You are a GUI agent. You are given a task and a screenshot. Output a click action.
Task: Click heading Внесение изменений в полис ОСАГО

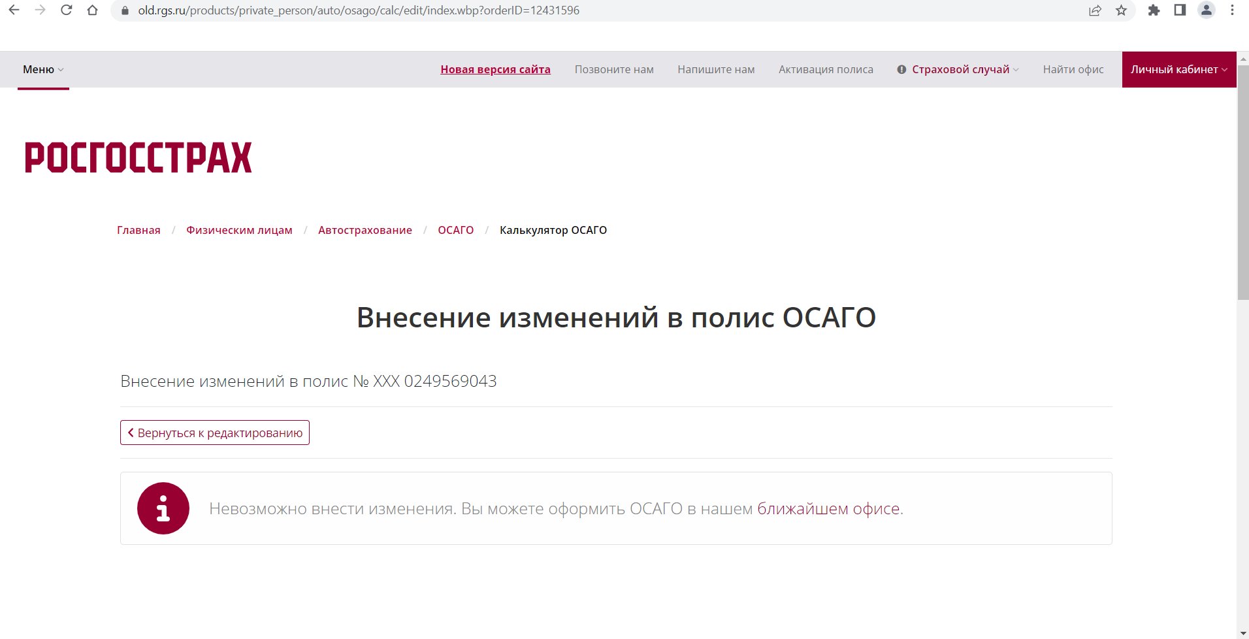pos(616,318)
